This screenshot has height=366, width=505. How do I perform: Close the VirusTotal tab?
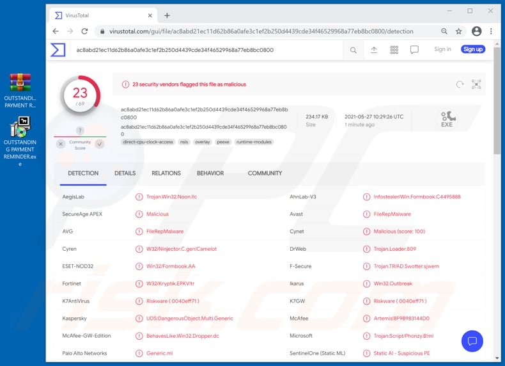coord(150,15)
